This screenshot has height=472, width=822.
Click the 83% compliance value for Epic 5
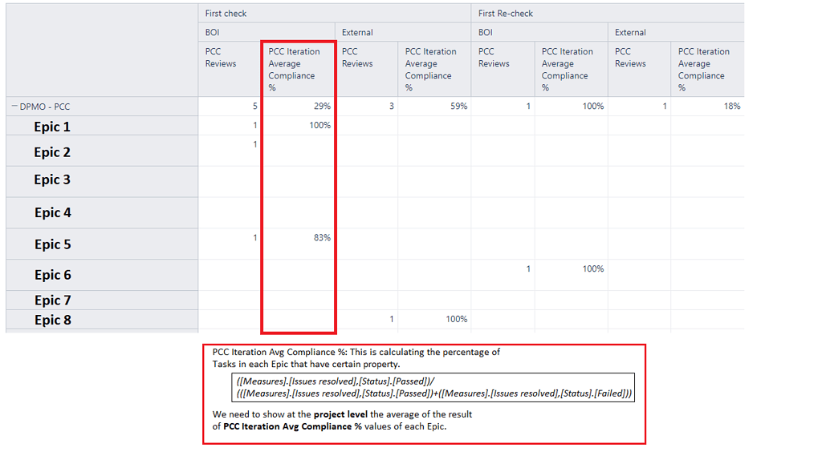[323, 237]
